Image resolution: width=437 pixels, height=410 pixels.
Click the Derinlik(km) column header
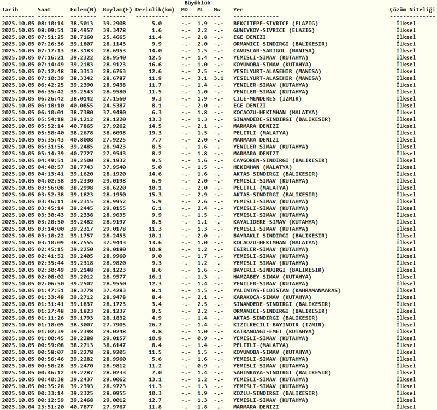click(155, 10)
